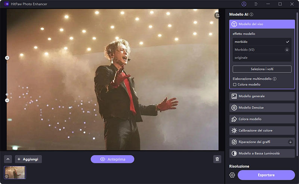Choose the originale model effect

click(262, 58)
